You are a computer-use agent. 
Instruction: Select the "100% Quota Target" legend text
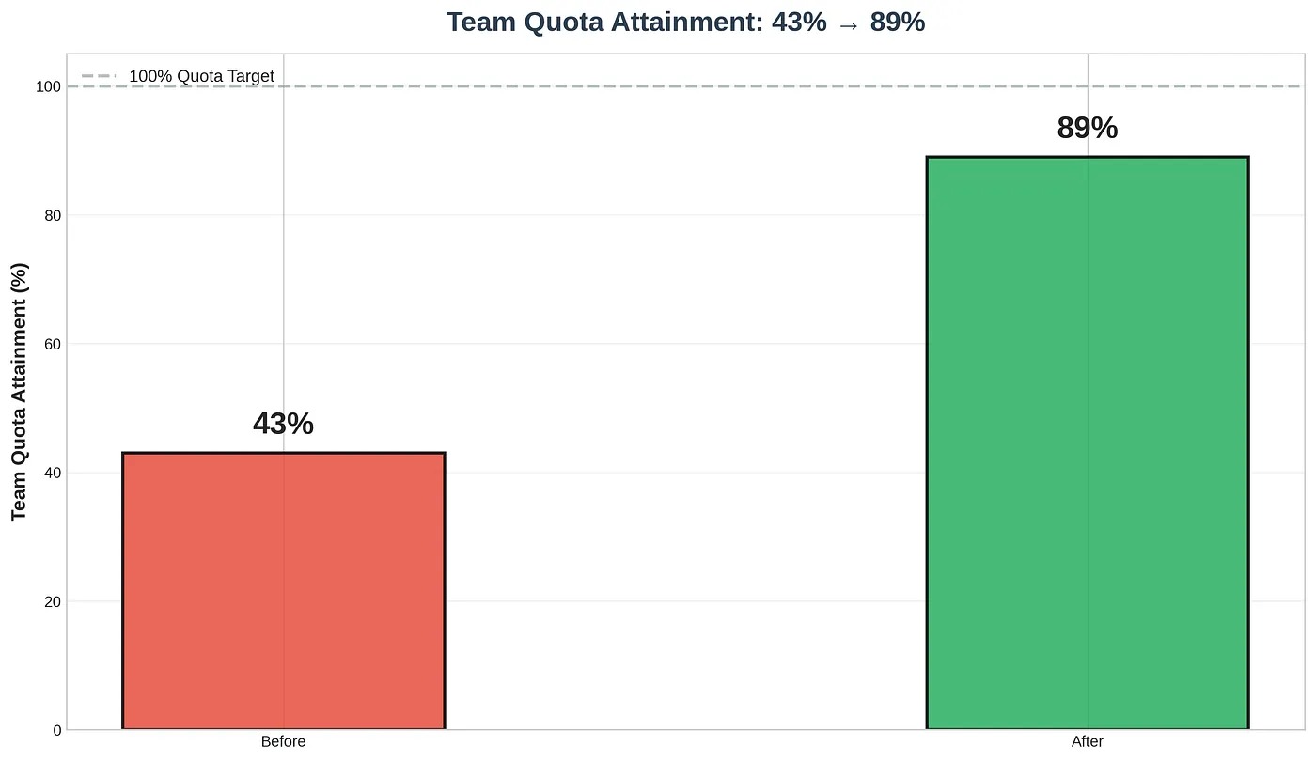click(201, 76)
